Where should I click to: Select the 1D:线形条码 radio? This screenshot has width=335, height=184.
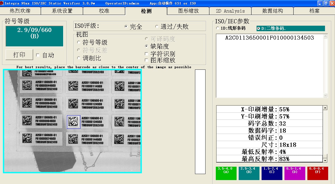click(x=217, y=28)
